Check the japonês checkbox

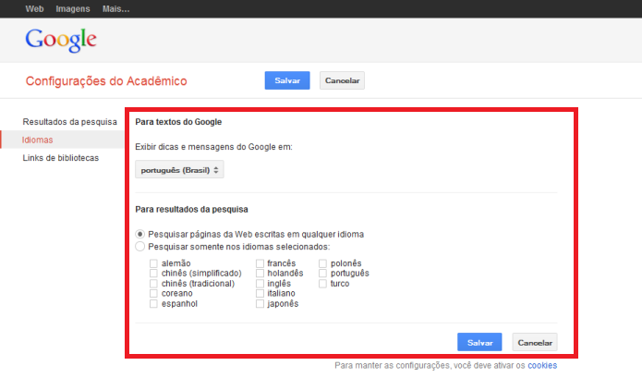(x=260, y=304)
